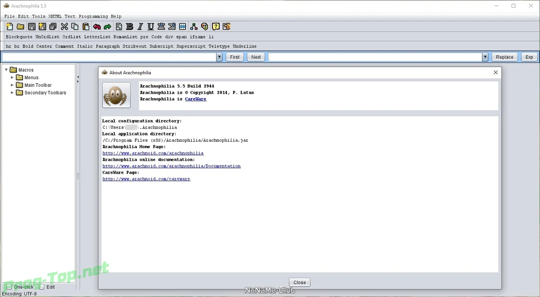Dismiss About Arachnophilia dialog with X
This screenshot has width=540, height=297.
[495, 72]
